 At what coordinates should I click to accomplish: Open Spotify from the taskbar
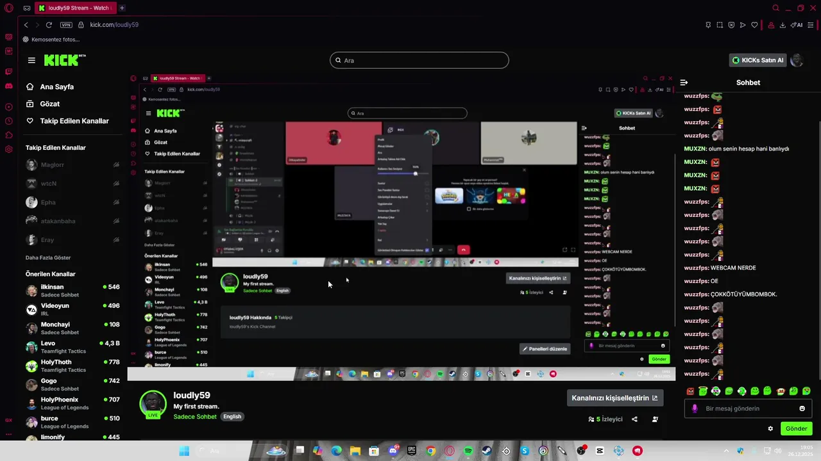pyautogui.click(x=468, y=451)
